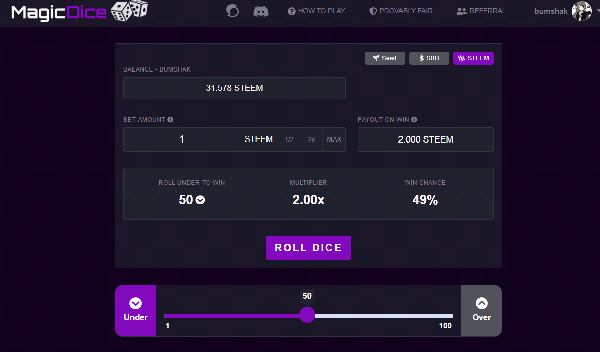
Task: Click the Seed button
Action: 384,58
